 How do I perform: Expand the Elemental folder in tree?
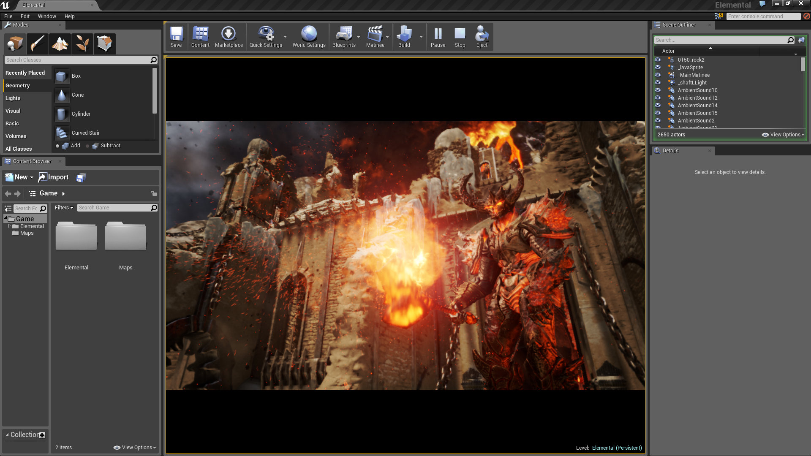point(9,226)
